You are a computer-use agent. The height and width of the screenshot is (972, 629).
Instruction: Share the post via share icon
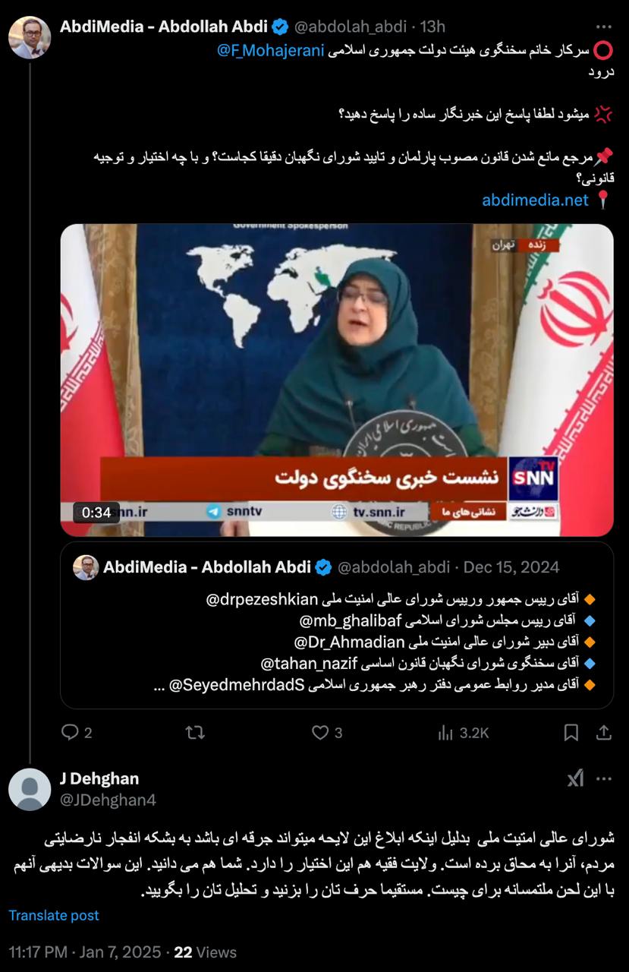click(x=604, y=732)
